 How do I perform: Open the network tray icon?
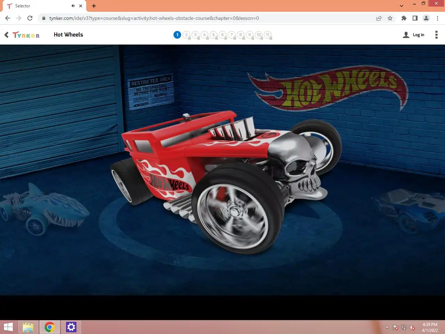404,327
